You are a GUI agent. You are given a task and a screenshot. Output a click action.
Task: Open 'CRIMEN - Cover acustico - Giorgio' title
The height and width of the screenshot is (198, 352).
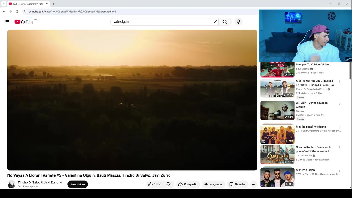(312, 105)
